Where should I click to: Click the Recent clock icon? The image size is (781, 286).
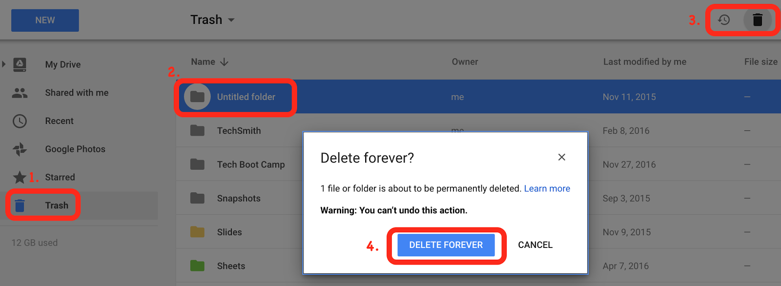point(20,121)
